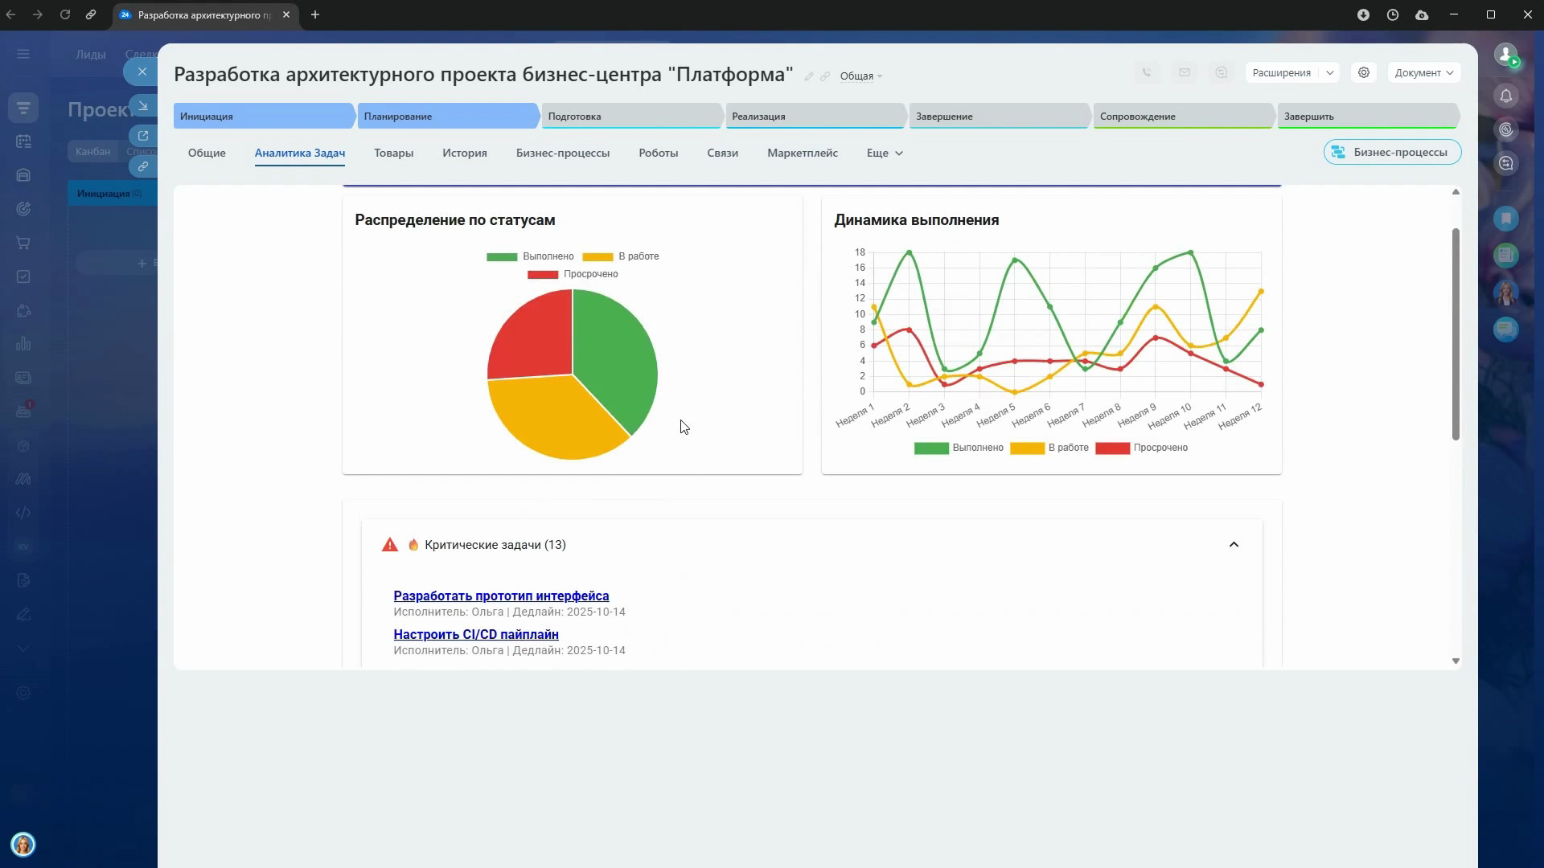Viewport: 1544px width, 868px height.
Task: Click the Бизнес-процессы button at right
Action: (1391, 152)
